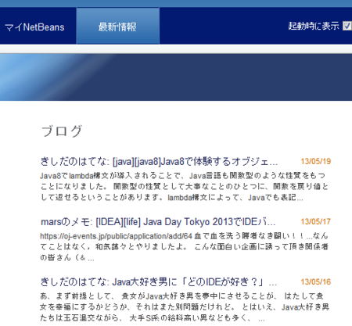Image resolution: width=352 pixels, height=326 pixels.
Task: Select the 最新情報 tab
Action: click(x=117, y=26)
